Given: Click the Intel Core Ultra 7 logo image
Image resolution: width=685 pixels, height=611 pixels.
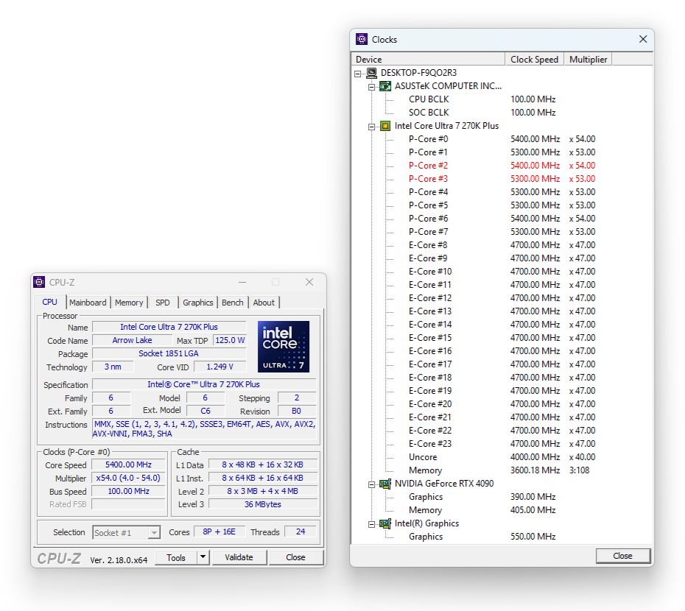Looking at the screenshot, I should click(283, 347).
